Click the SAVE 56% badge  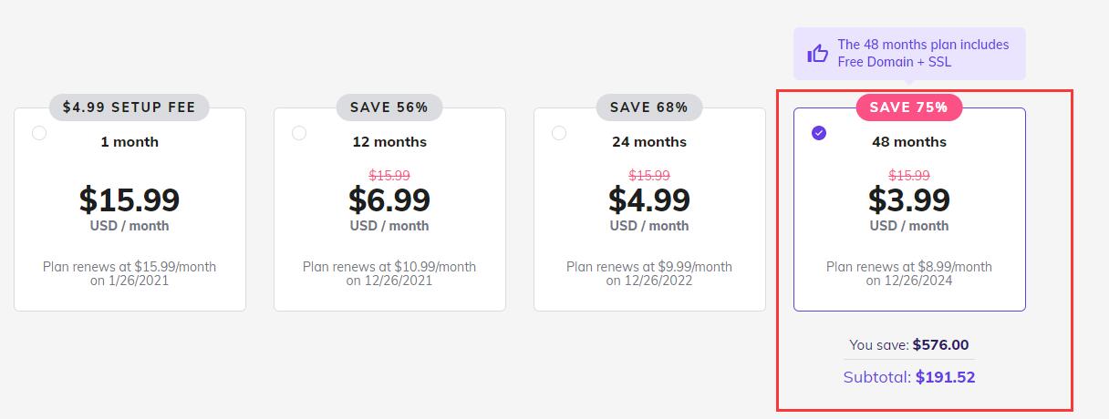[x=389, y=107]
